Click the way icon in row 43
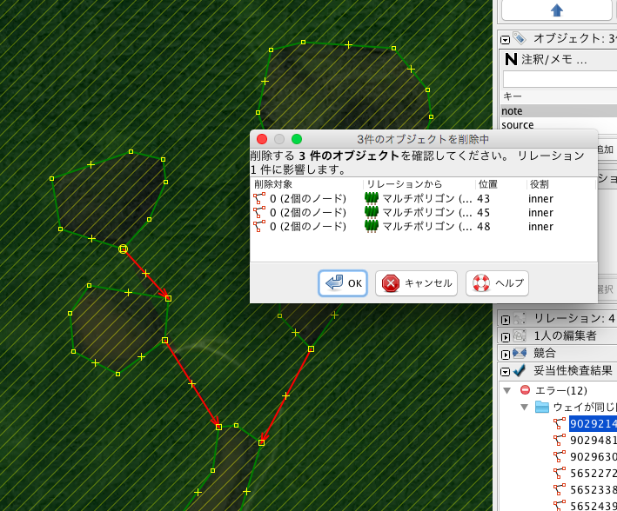 [x=259, y=198]
